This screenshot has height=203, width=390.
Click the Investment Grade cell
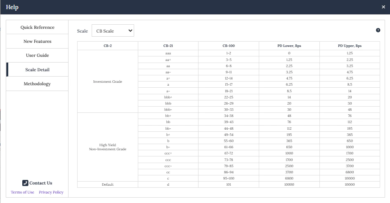[x=108, y=82]
